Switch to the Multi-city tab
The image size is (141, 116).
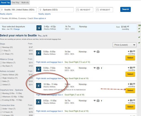point(25,2)
